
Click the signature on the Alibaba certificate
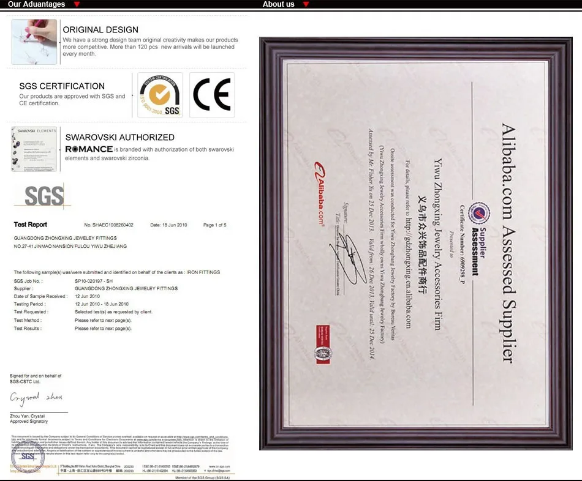click(x=348, y=258)
